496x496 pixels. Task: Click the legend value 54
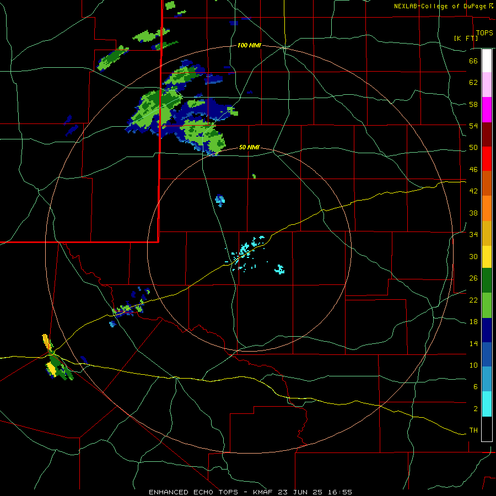point(473,126)
